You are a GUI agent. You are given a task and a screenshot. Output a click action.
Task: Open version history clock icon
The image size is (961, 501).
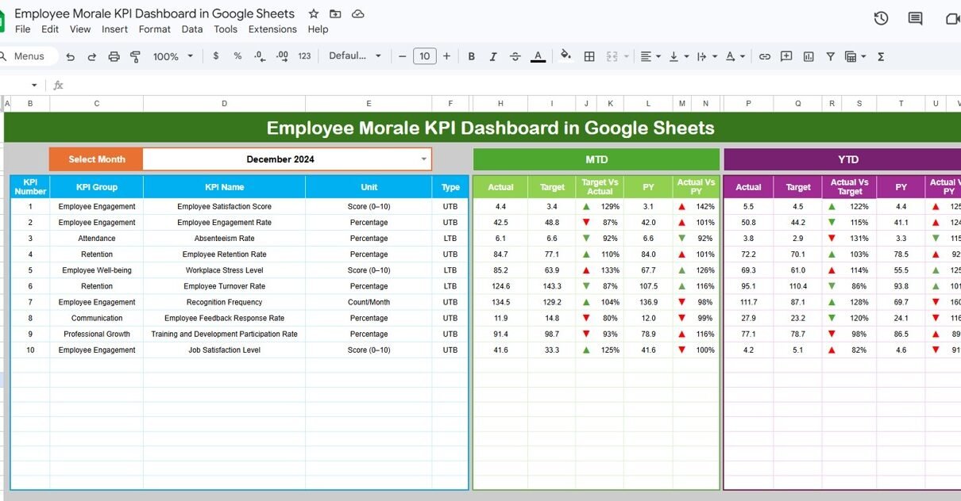tap(881, 18)
